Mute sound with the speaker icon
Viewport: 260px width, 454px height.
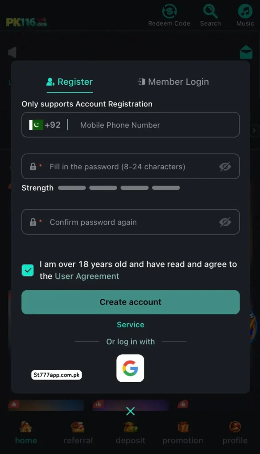[12, 52]
